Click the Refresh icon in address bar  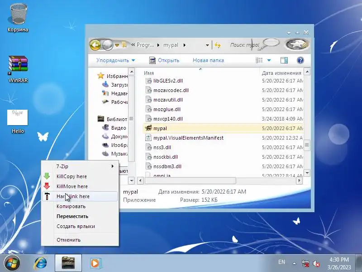click(x=218, y=45)
